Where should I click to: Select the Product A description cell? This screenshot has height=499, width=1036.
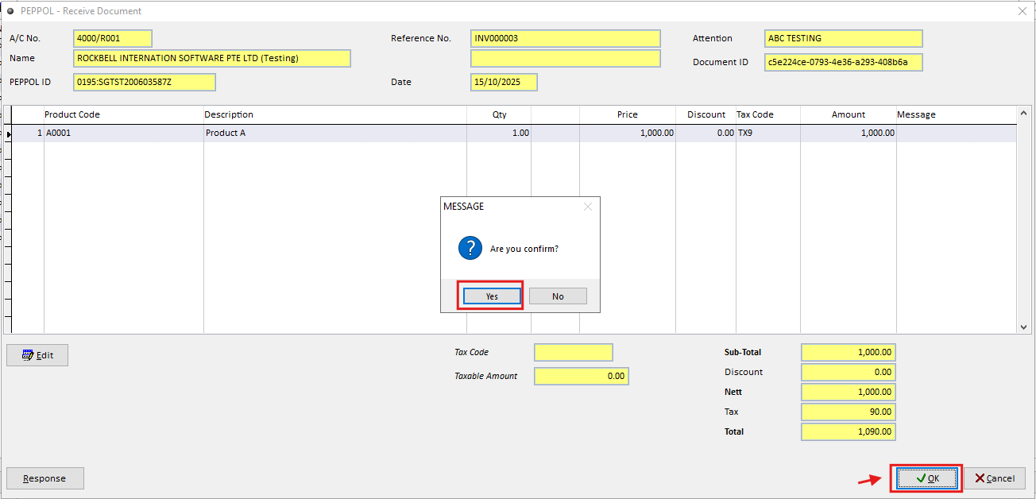pyautogui.click(x=334, y=133)
